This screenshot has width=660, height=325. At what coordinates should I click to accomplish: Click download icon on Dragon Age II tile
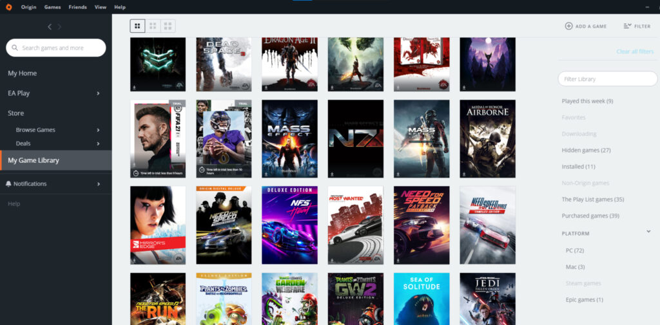[x=266, y=88]
